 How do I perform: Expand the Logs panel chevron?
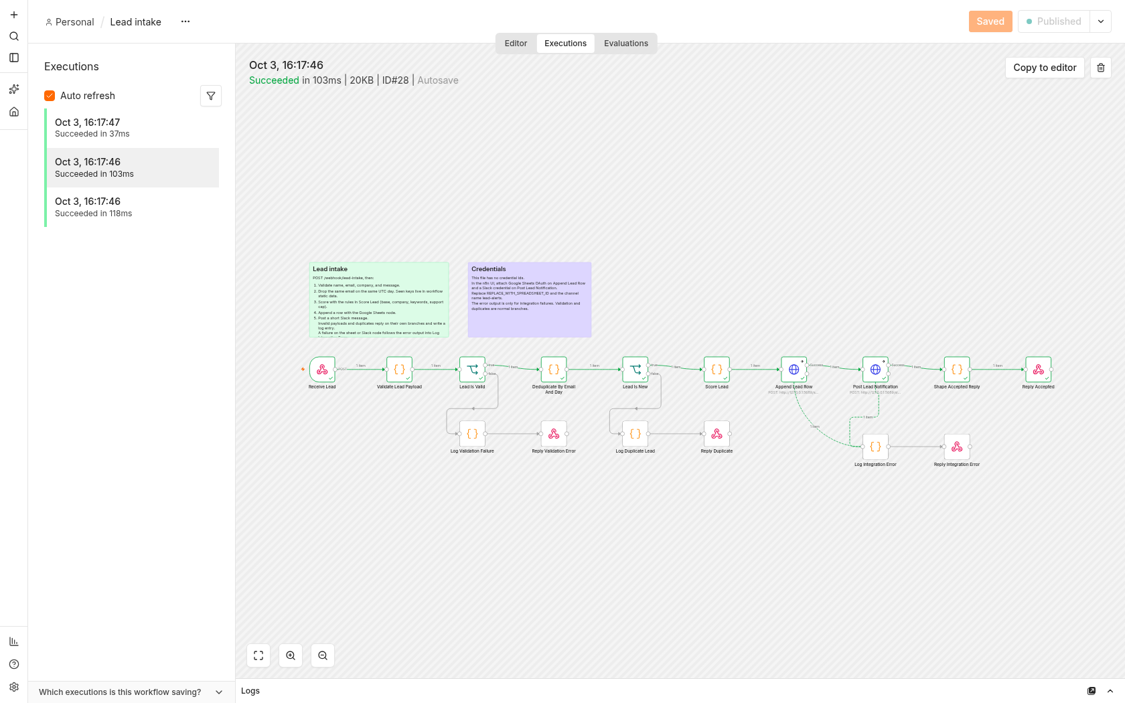[1110, 691]
